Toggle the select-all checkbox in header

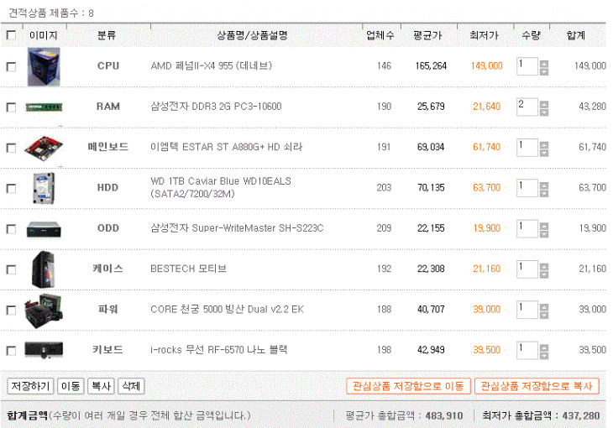point(11,35)
